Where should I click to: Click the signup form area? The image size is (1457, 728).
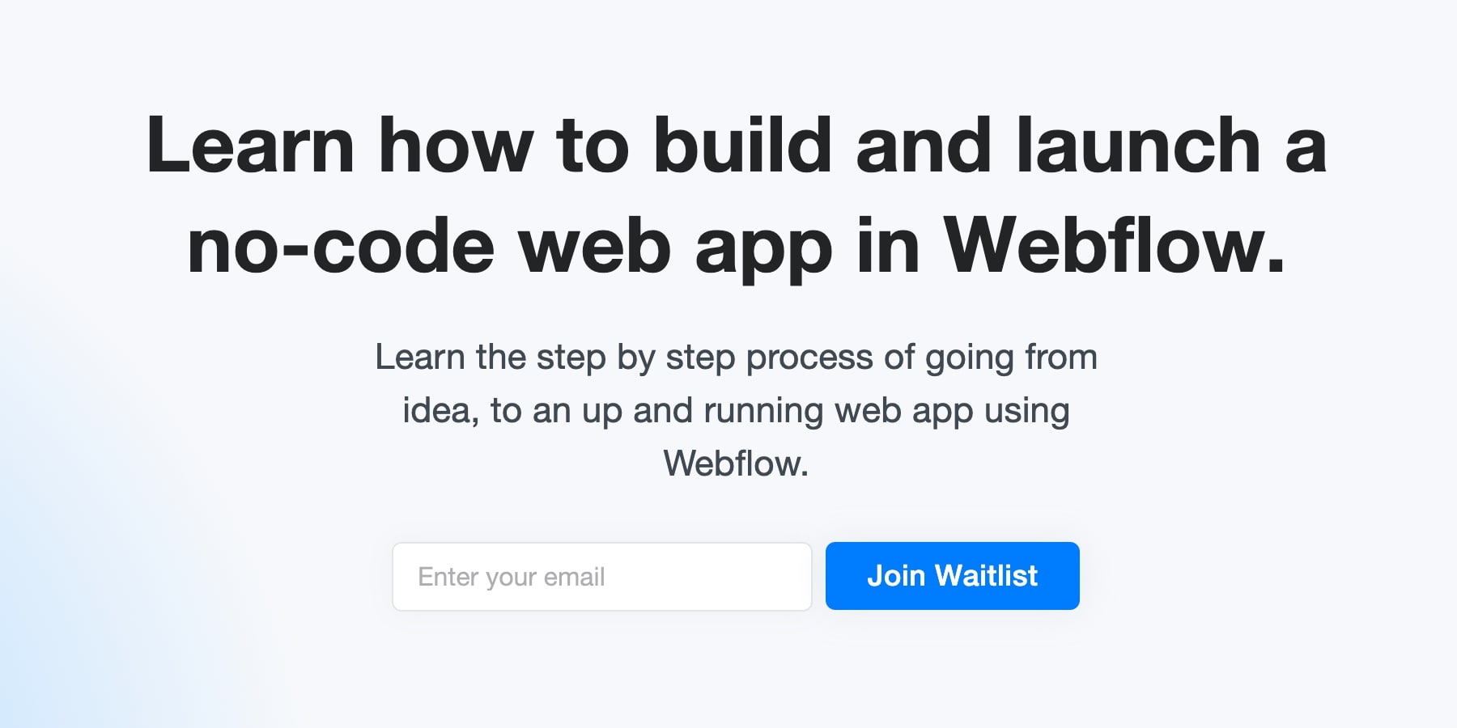[735, 576]
